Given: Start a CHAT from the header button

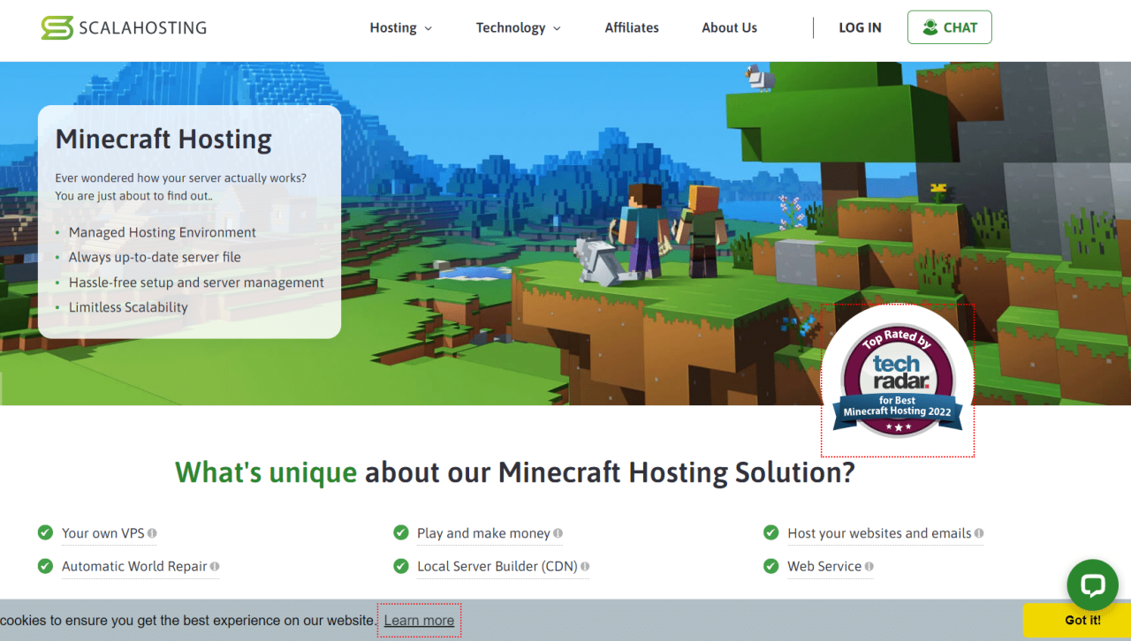Looking at the screenshot, I should (x=950, y=27).
